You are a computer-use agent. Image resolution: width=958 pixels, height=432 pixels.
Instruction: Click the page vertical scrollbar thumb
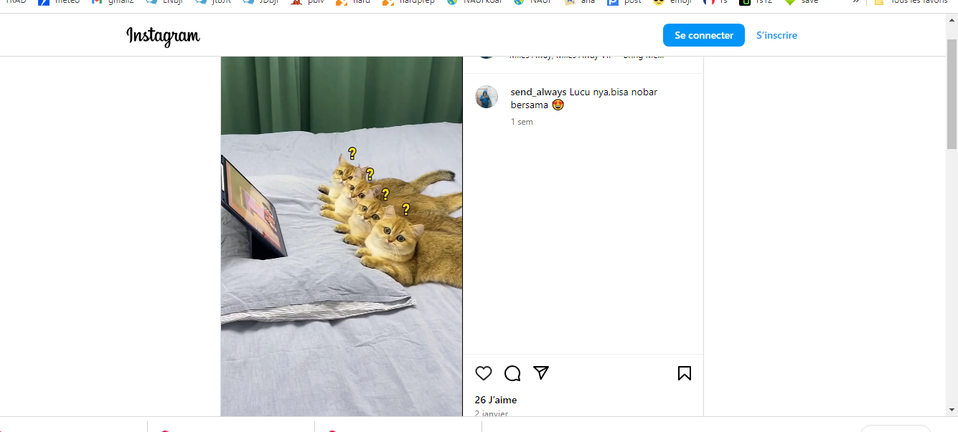coord(952,93)
